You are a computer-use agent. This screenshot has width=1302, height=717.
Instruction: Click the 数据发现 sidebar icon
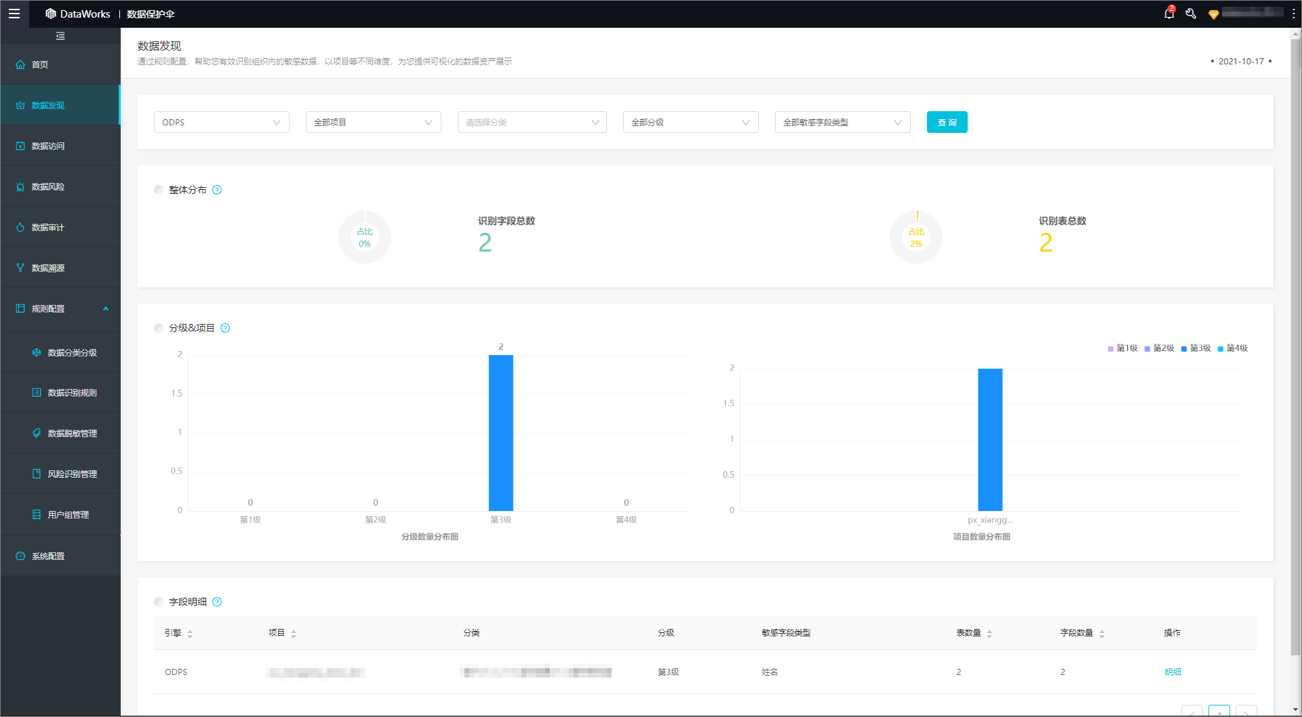pyautogui.click(x=20, y=105)
